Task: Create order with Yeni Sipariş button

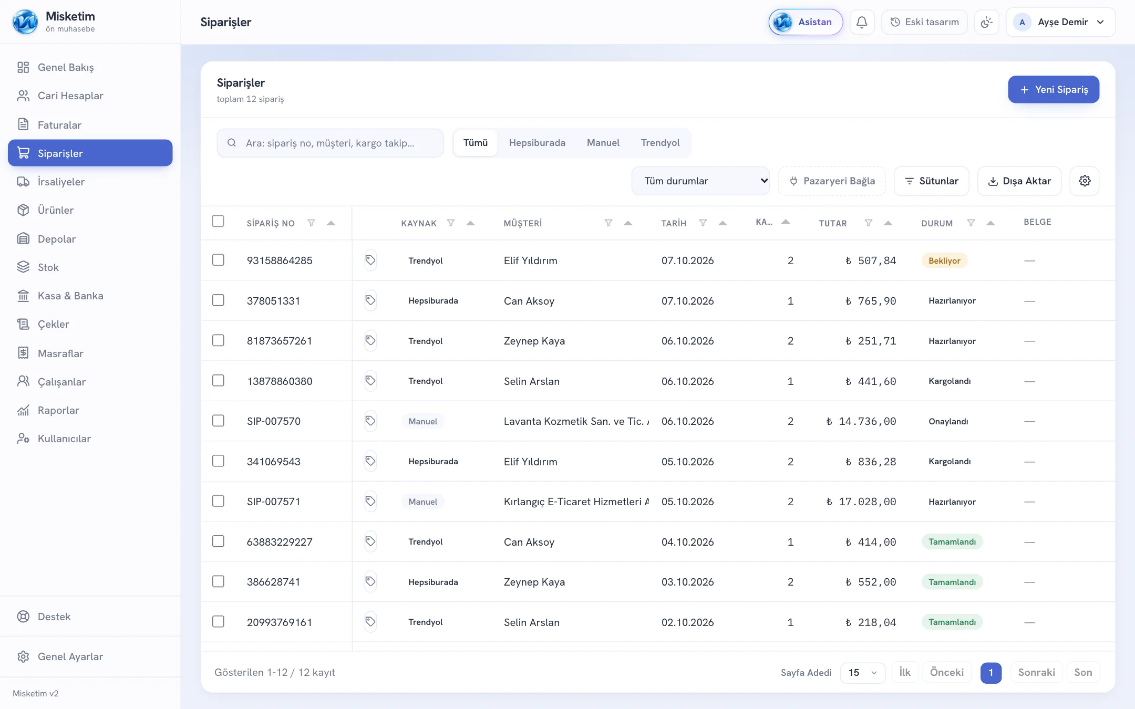Action: (1053, 89)
